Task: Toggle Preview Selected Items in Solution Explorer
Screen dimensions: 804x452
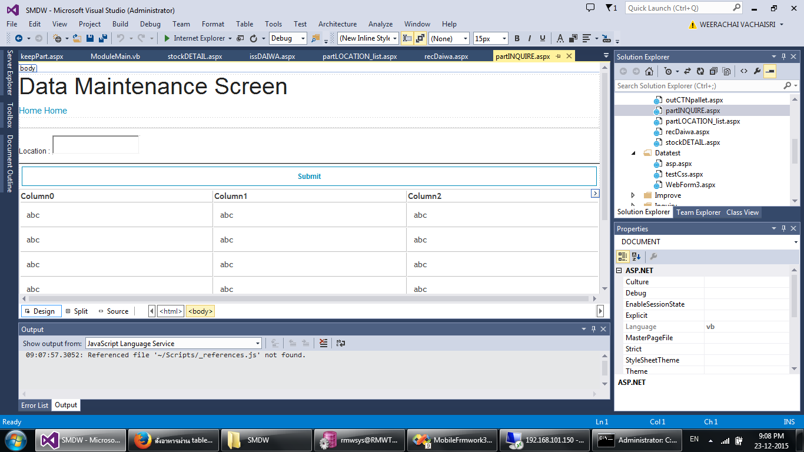Action: [770, 71]
